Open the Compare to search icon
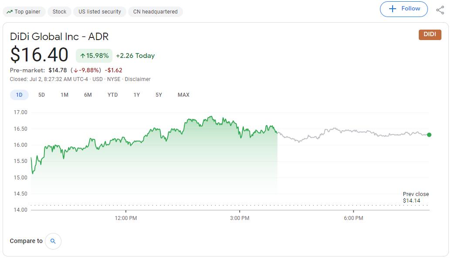This screenshot has height=260, width=451. pyautogui.click(x=53, y=241)
